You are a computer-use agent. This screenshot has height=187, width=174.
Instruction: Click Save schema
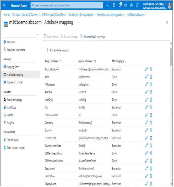(x=51, y=36)
